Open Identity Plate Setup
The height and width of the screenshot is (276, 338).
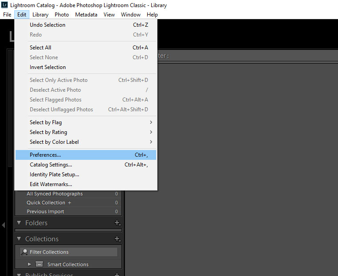pos(86,175)
